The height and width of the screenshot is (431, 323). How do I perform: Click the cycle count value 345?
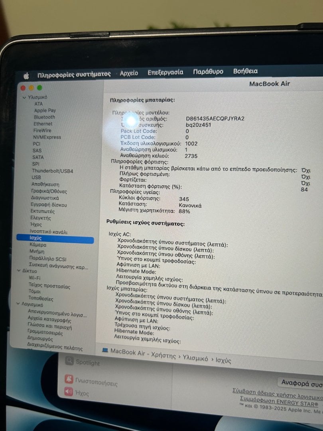pos(184,199)
